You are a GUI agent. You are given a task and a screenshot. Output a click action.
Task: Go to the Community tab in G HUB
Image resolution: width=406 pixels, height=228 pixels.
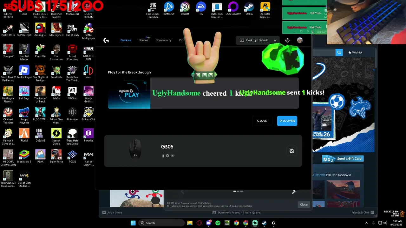pyautogui.click(x=163, y=40)
